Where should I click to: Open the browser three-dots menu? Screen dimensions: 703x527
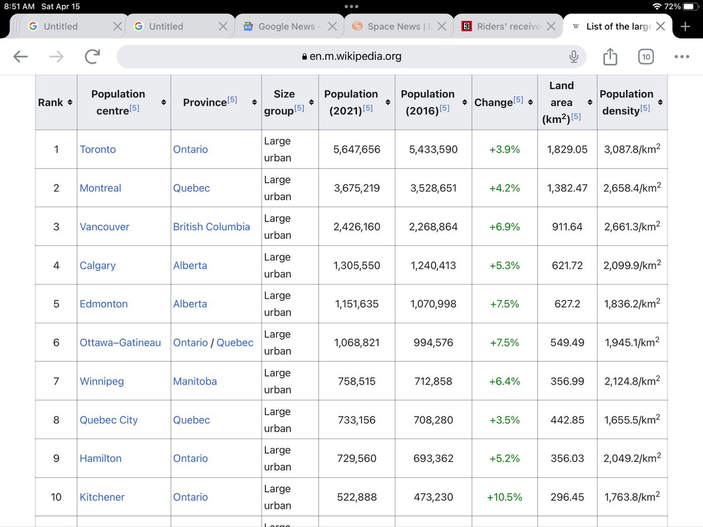pyautogui.click(x=682, y=57)
